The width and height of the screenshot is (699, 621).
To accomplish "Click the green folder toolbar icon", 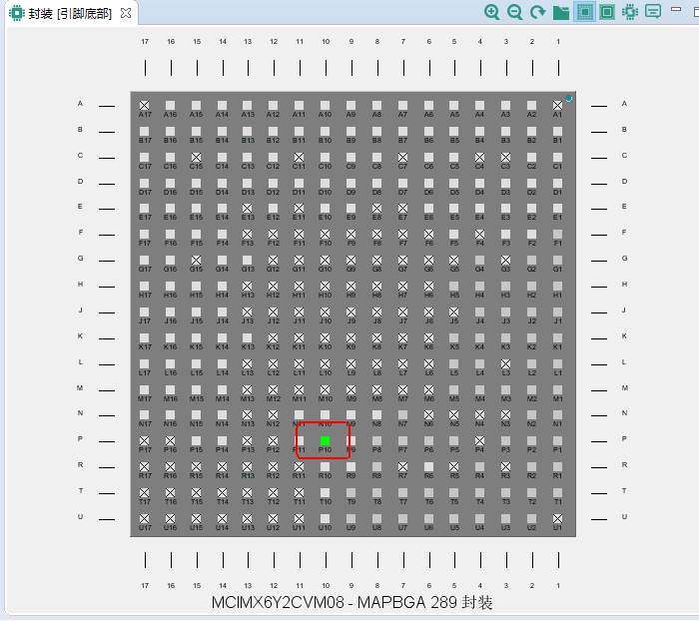I will point(561,12).
